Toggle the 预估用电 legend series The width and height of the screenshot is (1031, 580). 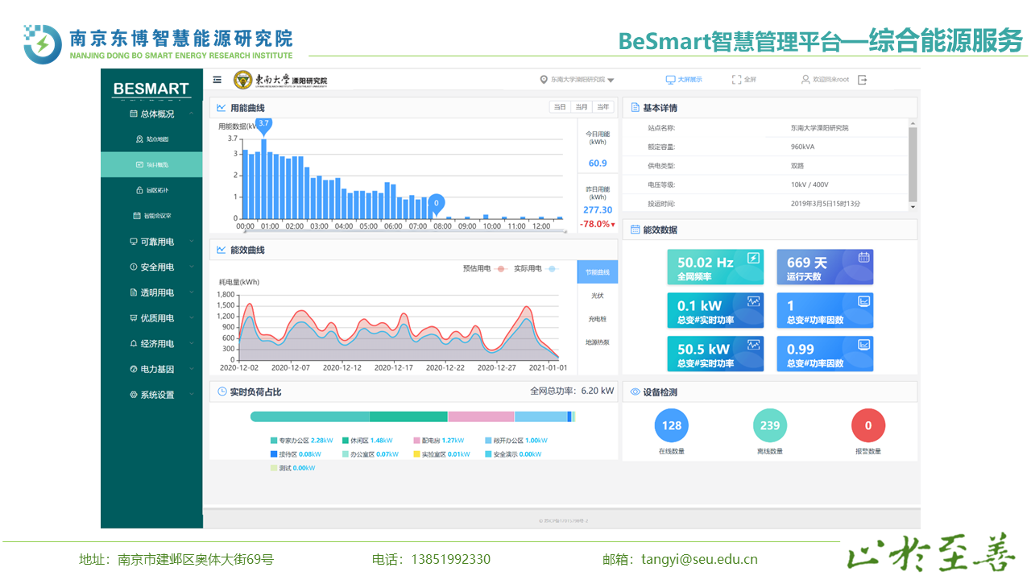pos(484,268)
